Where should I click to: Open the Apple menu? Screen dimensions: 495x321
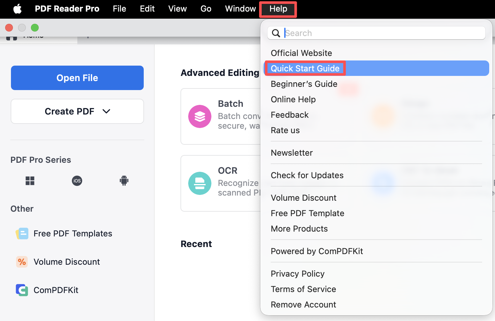[x=17, y=9]
